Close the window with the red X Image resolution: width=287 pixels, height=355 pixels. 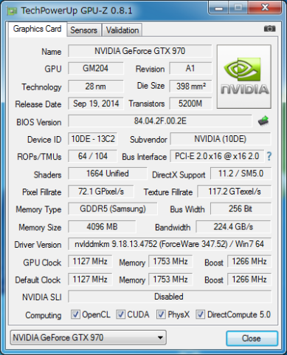pyautogui.click(x=265, y=8)
